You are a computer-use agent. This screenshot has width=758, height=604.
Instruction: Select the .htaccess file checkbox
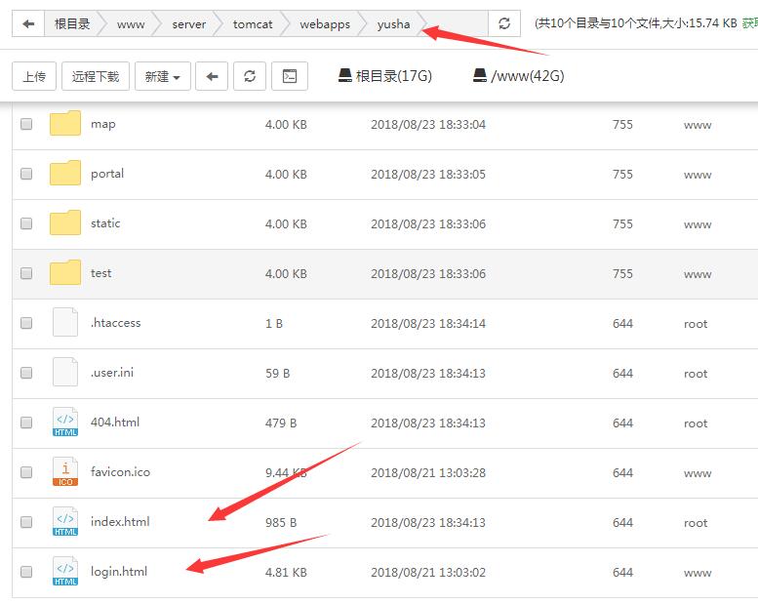(x=26, y=323)
